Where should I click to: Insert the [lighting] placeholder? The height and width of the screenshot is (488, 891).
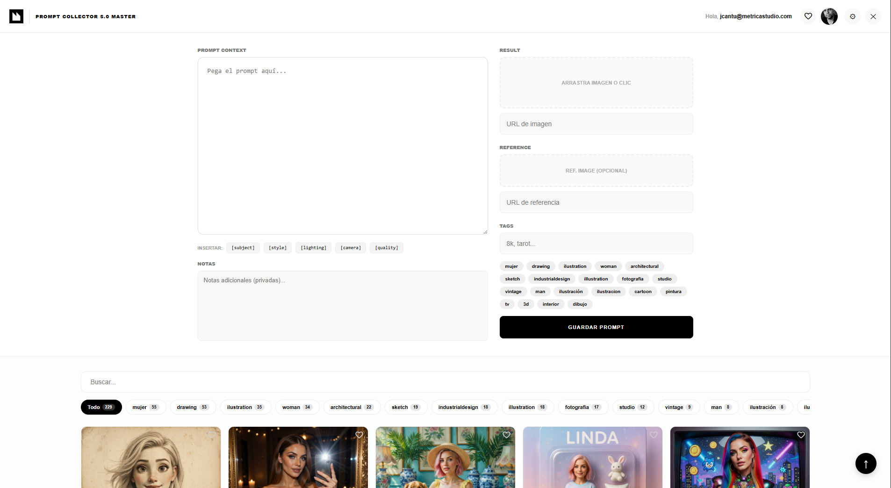313,248
